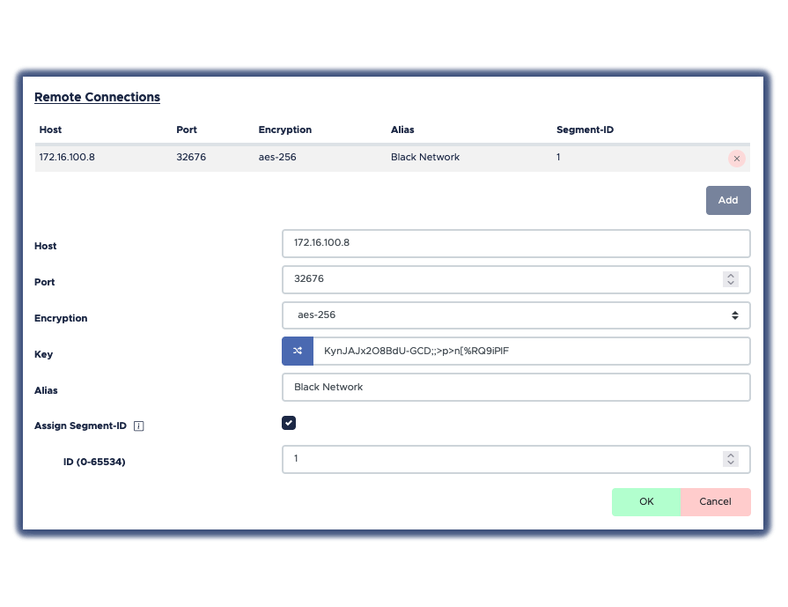Image resolution: width=788 pixels, height=607 pixels.
Task: Adjust Segment ID with stepper arrows
Action: 731,459
